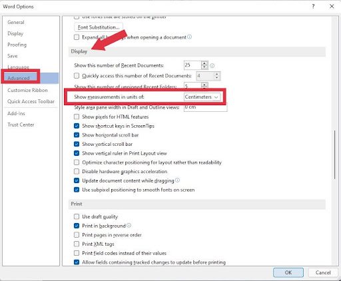Image resolution: width=341 pixels, height=281 pixels.
Task: Open the Proofing options category
Action: [x=17, y=45]
